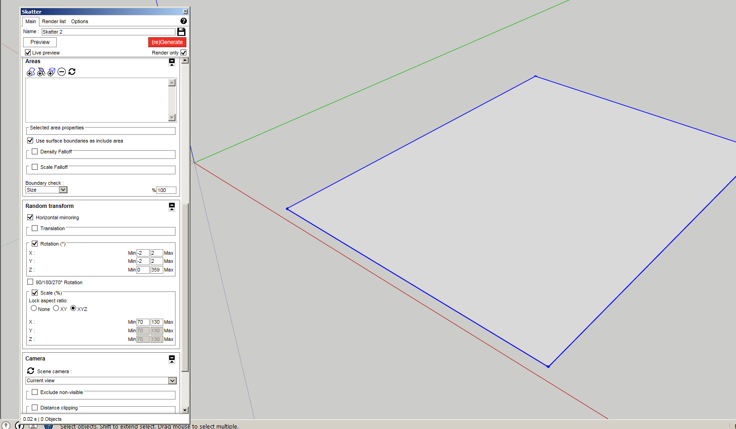Select the XY lock aspect ratio option
Screen dimensions: 736x429
[56, 308]
